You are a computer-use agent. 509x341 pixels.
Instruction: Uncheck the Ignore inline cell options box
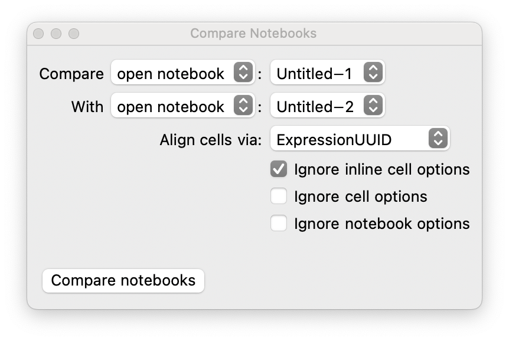click(279, 169)
